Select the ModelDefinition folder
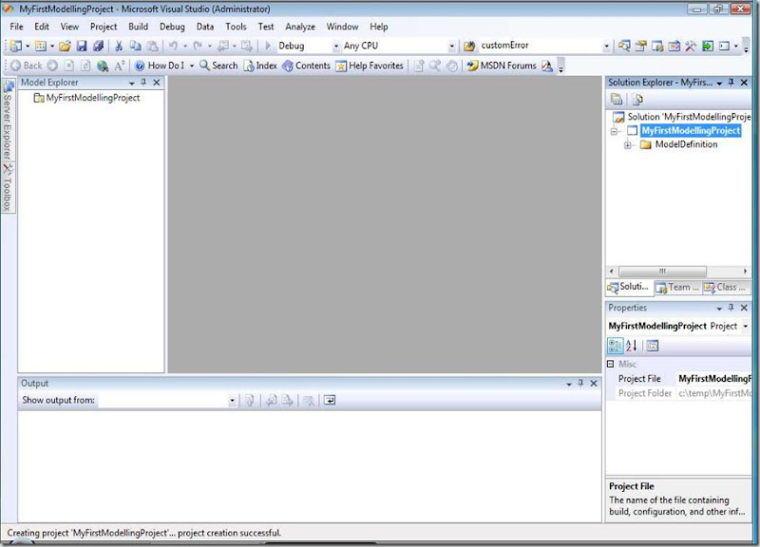 [x=686, y=144]
